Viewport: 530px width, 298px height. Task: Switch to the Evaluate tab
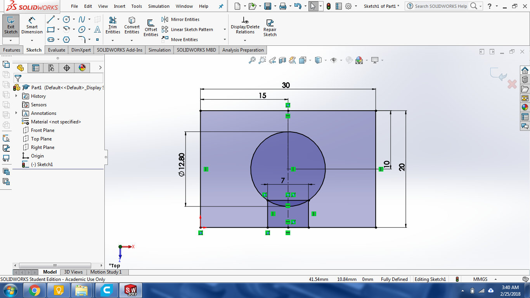57,50
